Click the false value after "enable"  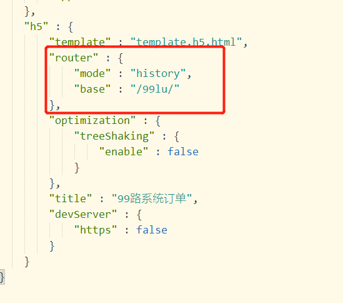183,151
